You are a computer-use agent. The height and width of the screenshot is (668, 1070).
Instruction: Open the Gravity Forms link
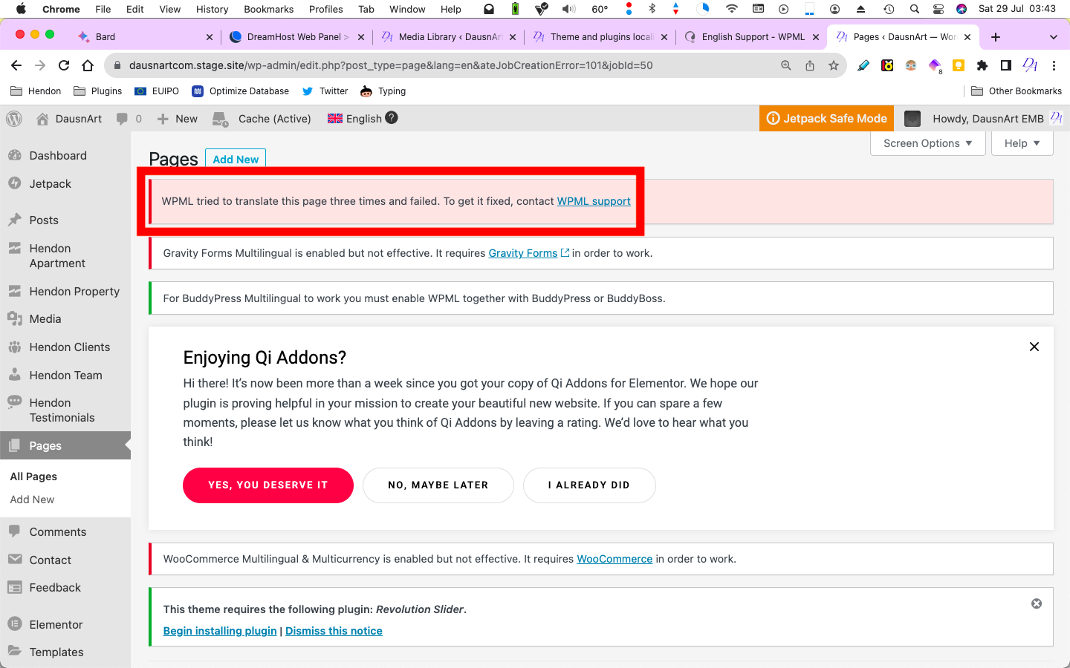click(523, 253)
